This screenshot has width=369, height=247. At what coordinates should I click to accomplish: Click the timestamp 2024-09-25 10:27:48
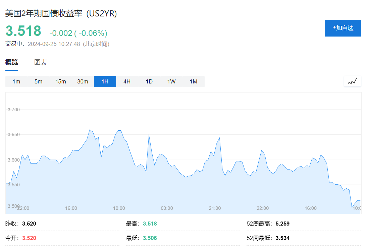[x=54, y=44]
